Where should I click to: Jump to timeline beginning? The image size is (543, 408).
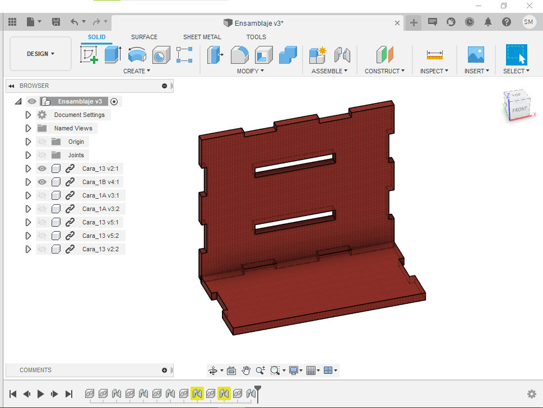coord(13,394)
